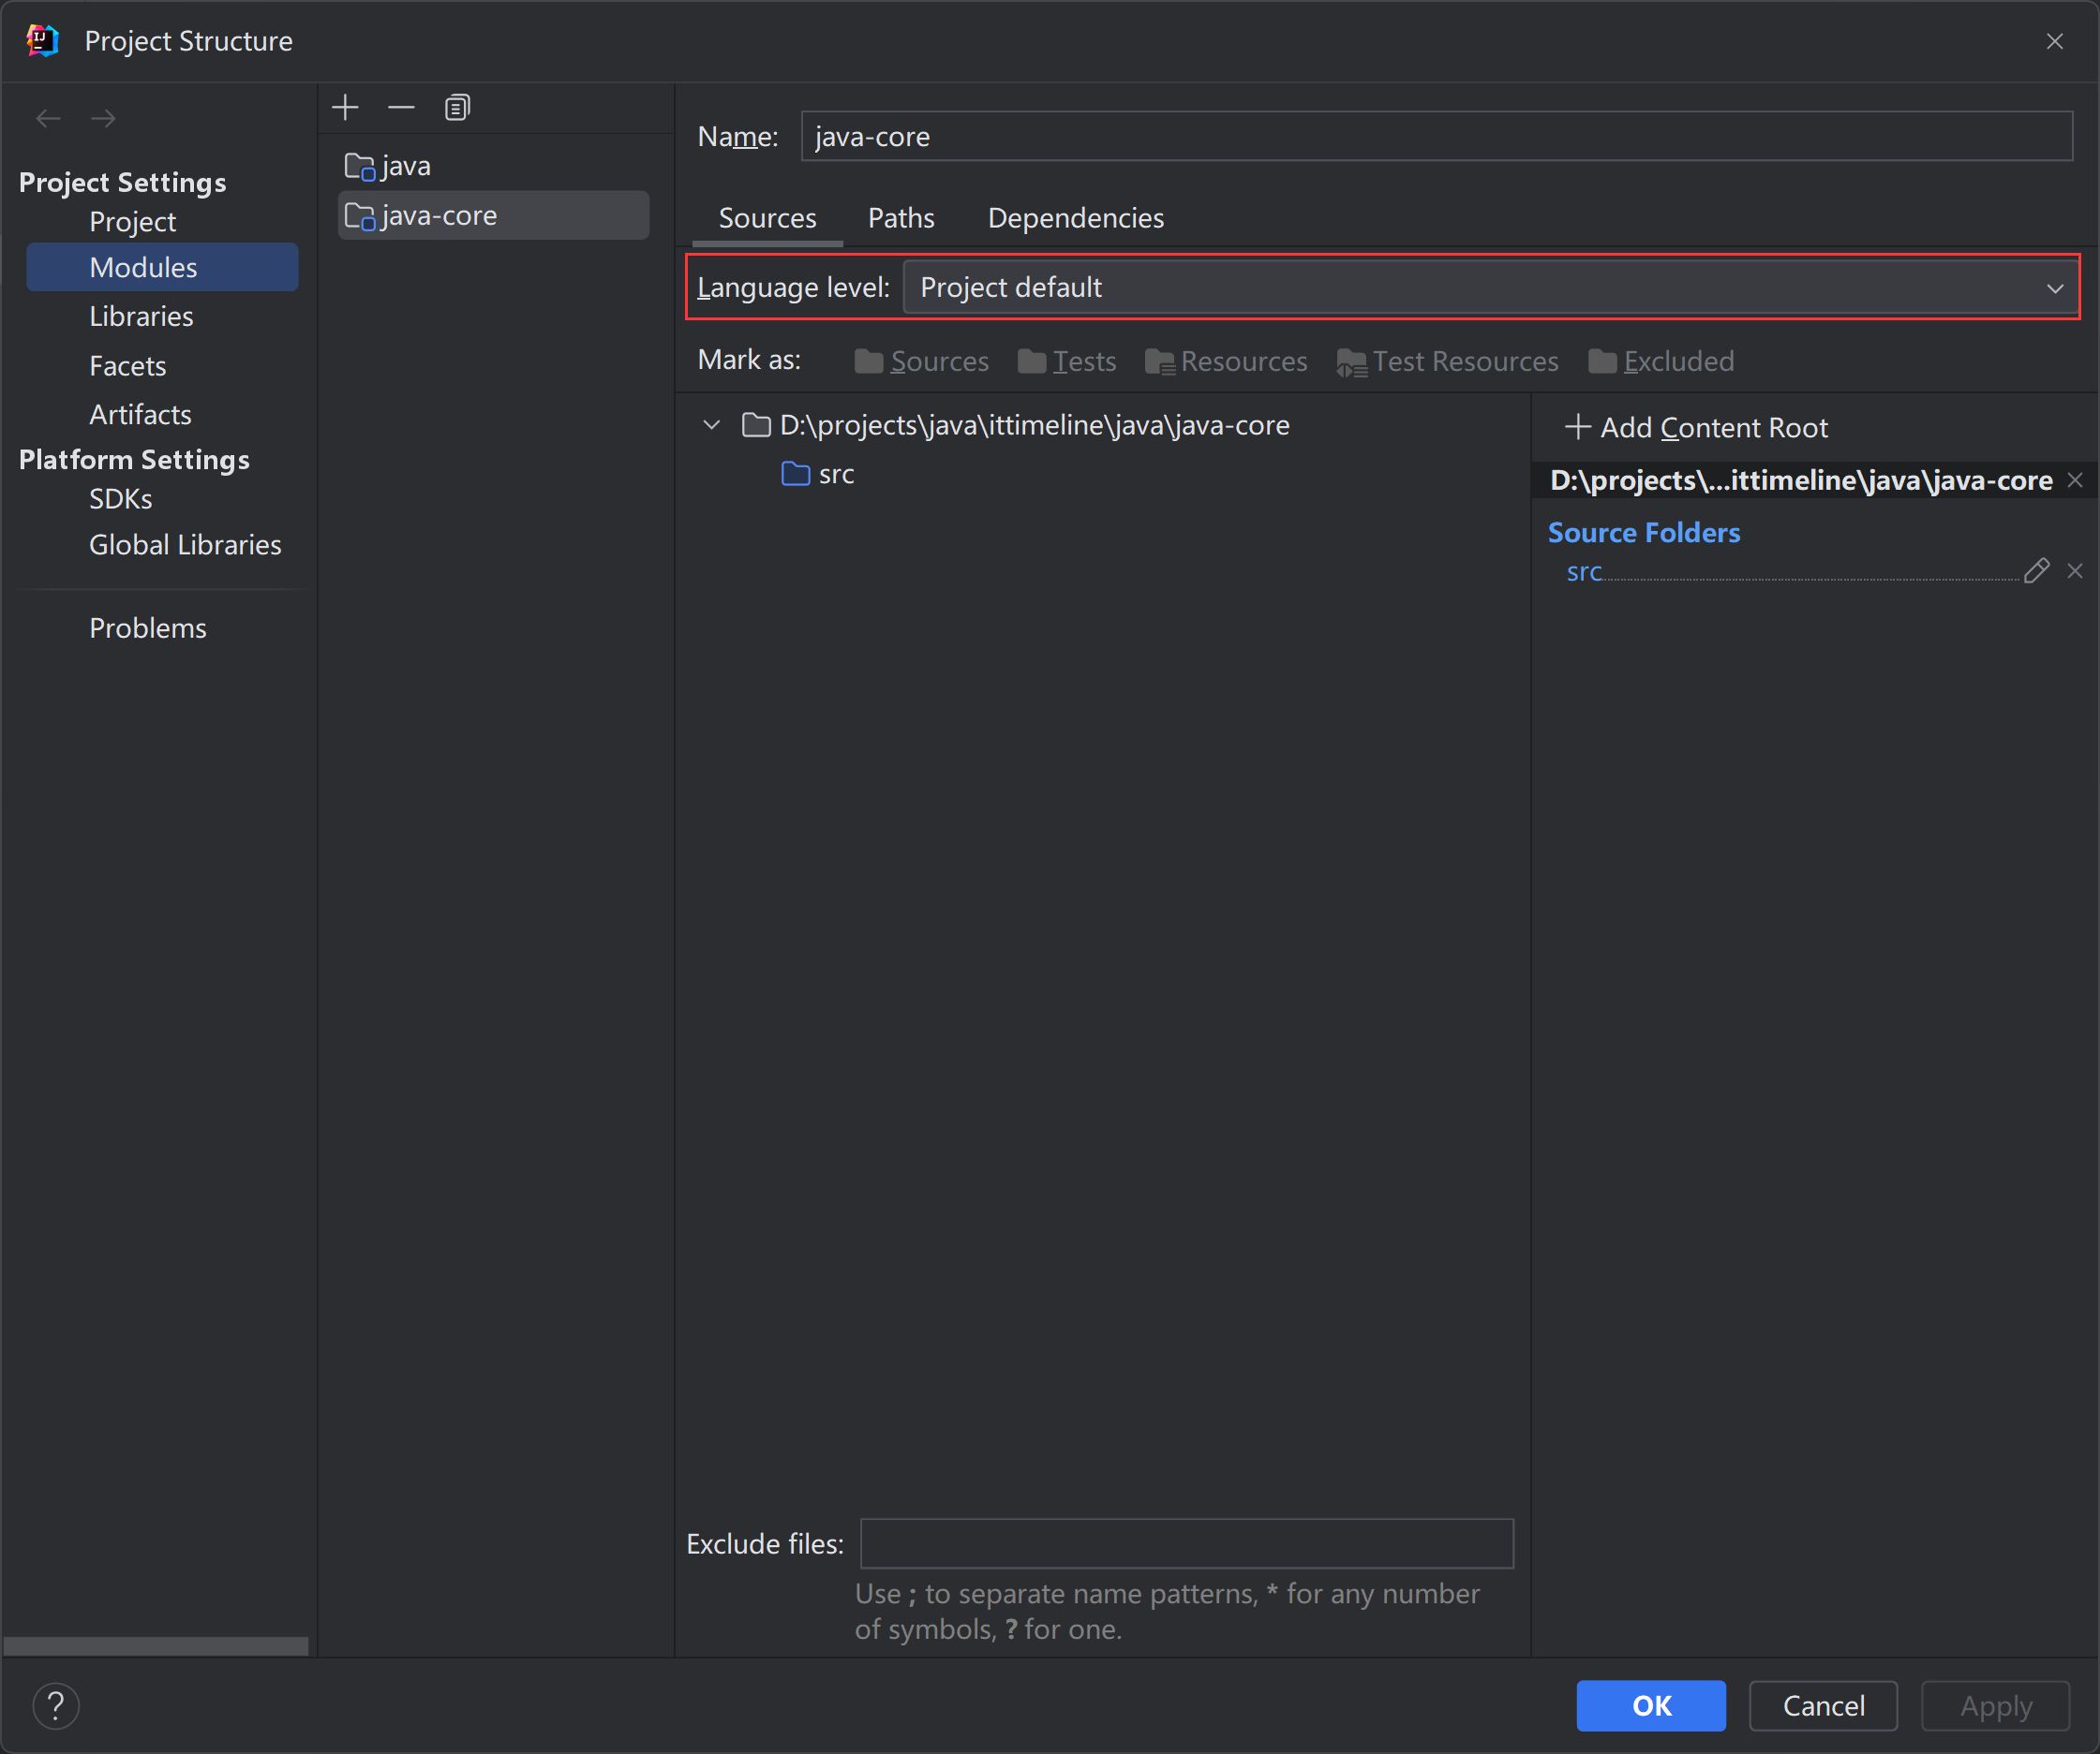
Task: Mark as Sources folder
Action: tap(921, 361)
